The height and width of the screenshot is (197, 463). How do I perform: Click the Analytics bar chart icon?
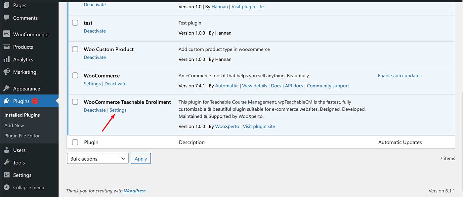pos(6,59)
